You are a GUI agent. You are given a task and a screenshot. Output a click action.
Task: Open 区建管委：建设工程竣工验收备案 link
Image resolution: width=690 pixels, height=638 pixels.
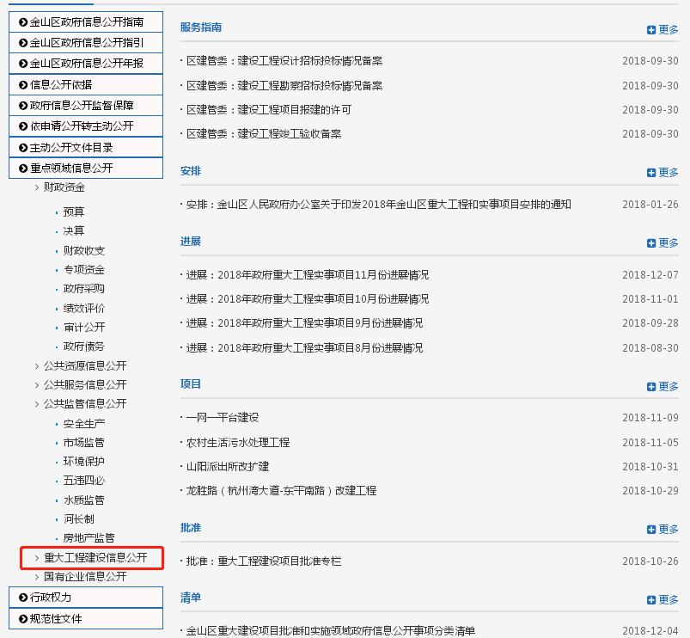point(264,134)
